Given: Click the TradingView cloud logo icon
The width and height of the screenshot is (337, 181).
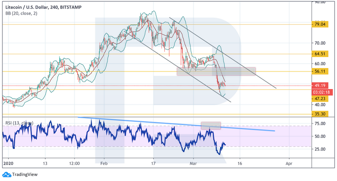Looking at the screenshot, I should (6, 174).
